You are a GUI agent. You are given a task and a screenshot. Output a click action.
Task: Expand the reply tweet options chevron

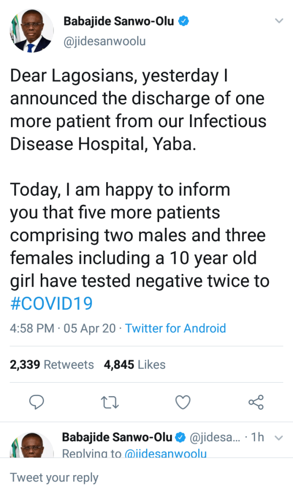[x=278, y=438]
